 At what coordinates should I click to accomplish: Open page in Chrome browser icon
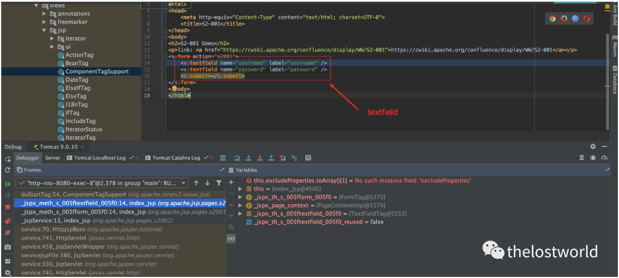click(553, 18)
